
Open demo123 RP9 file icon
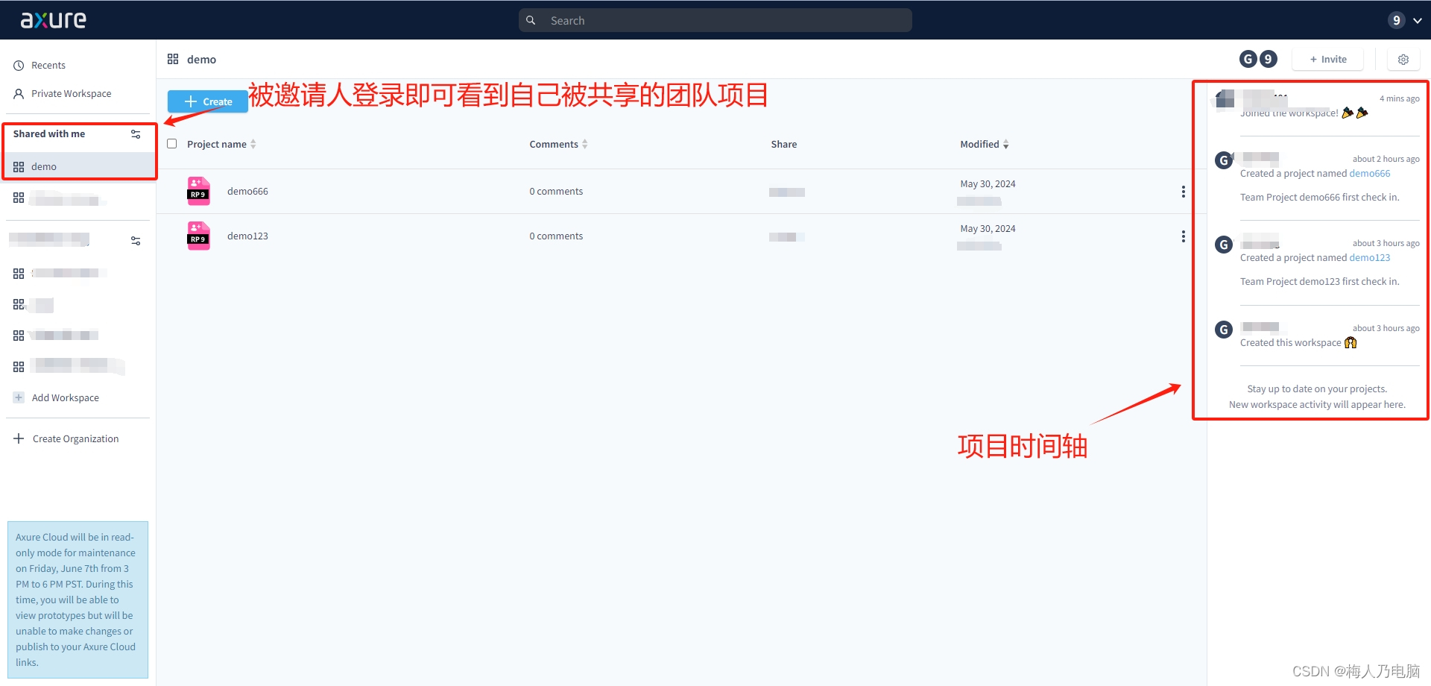(198, 236)
